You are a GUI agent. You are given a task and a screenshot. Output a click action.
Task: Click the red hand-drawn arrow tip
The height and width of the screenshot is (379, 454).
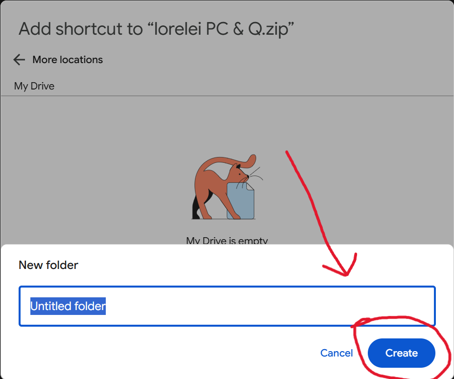[x=346, y=275]
